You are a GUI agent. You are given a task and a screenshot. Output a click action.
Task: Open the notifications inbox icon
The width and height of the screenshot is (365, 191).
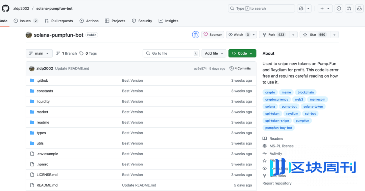tap(359, 8)
